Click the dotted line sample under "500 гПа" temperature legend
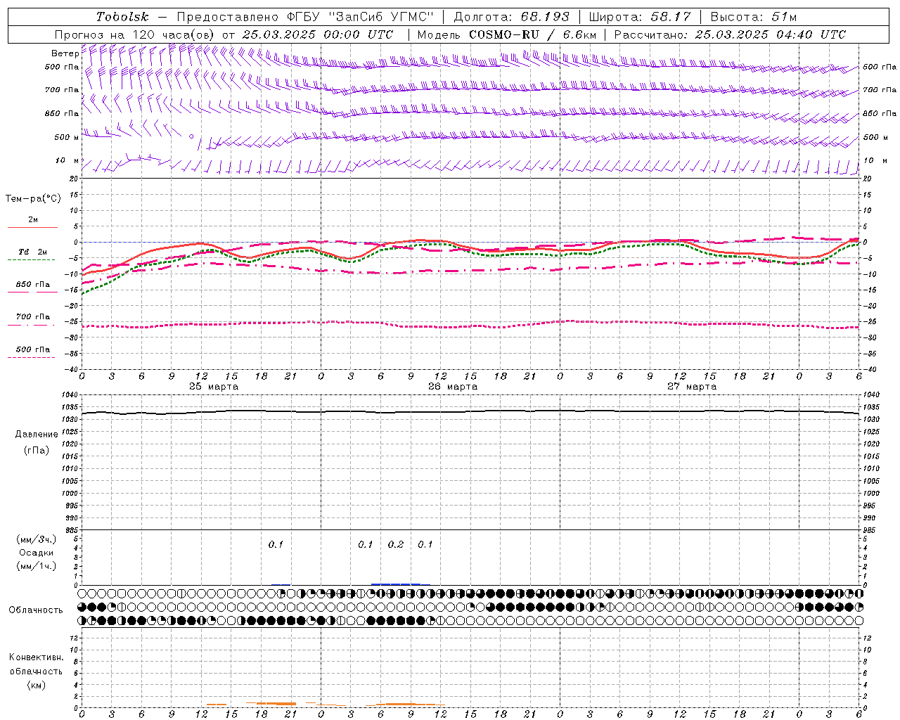Image resolution: width=900 pixels, height=720 pixels. [31, 357]
